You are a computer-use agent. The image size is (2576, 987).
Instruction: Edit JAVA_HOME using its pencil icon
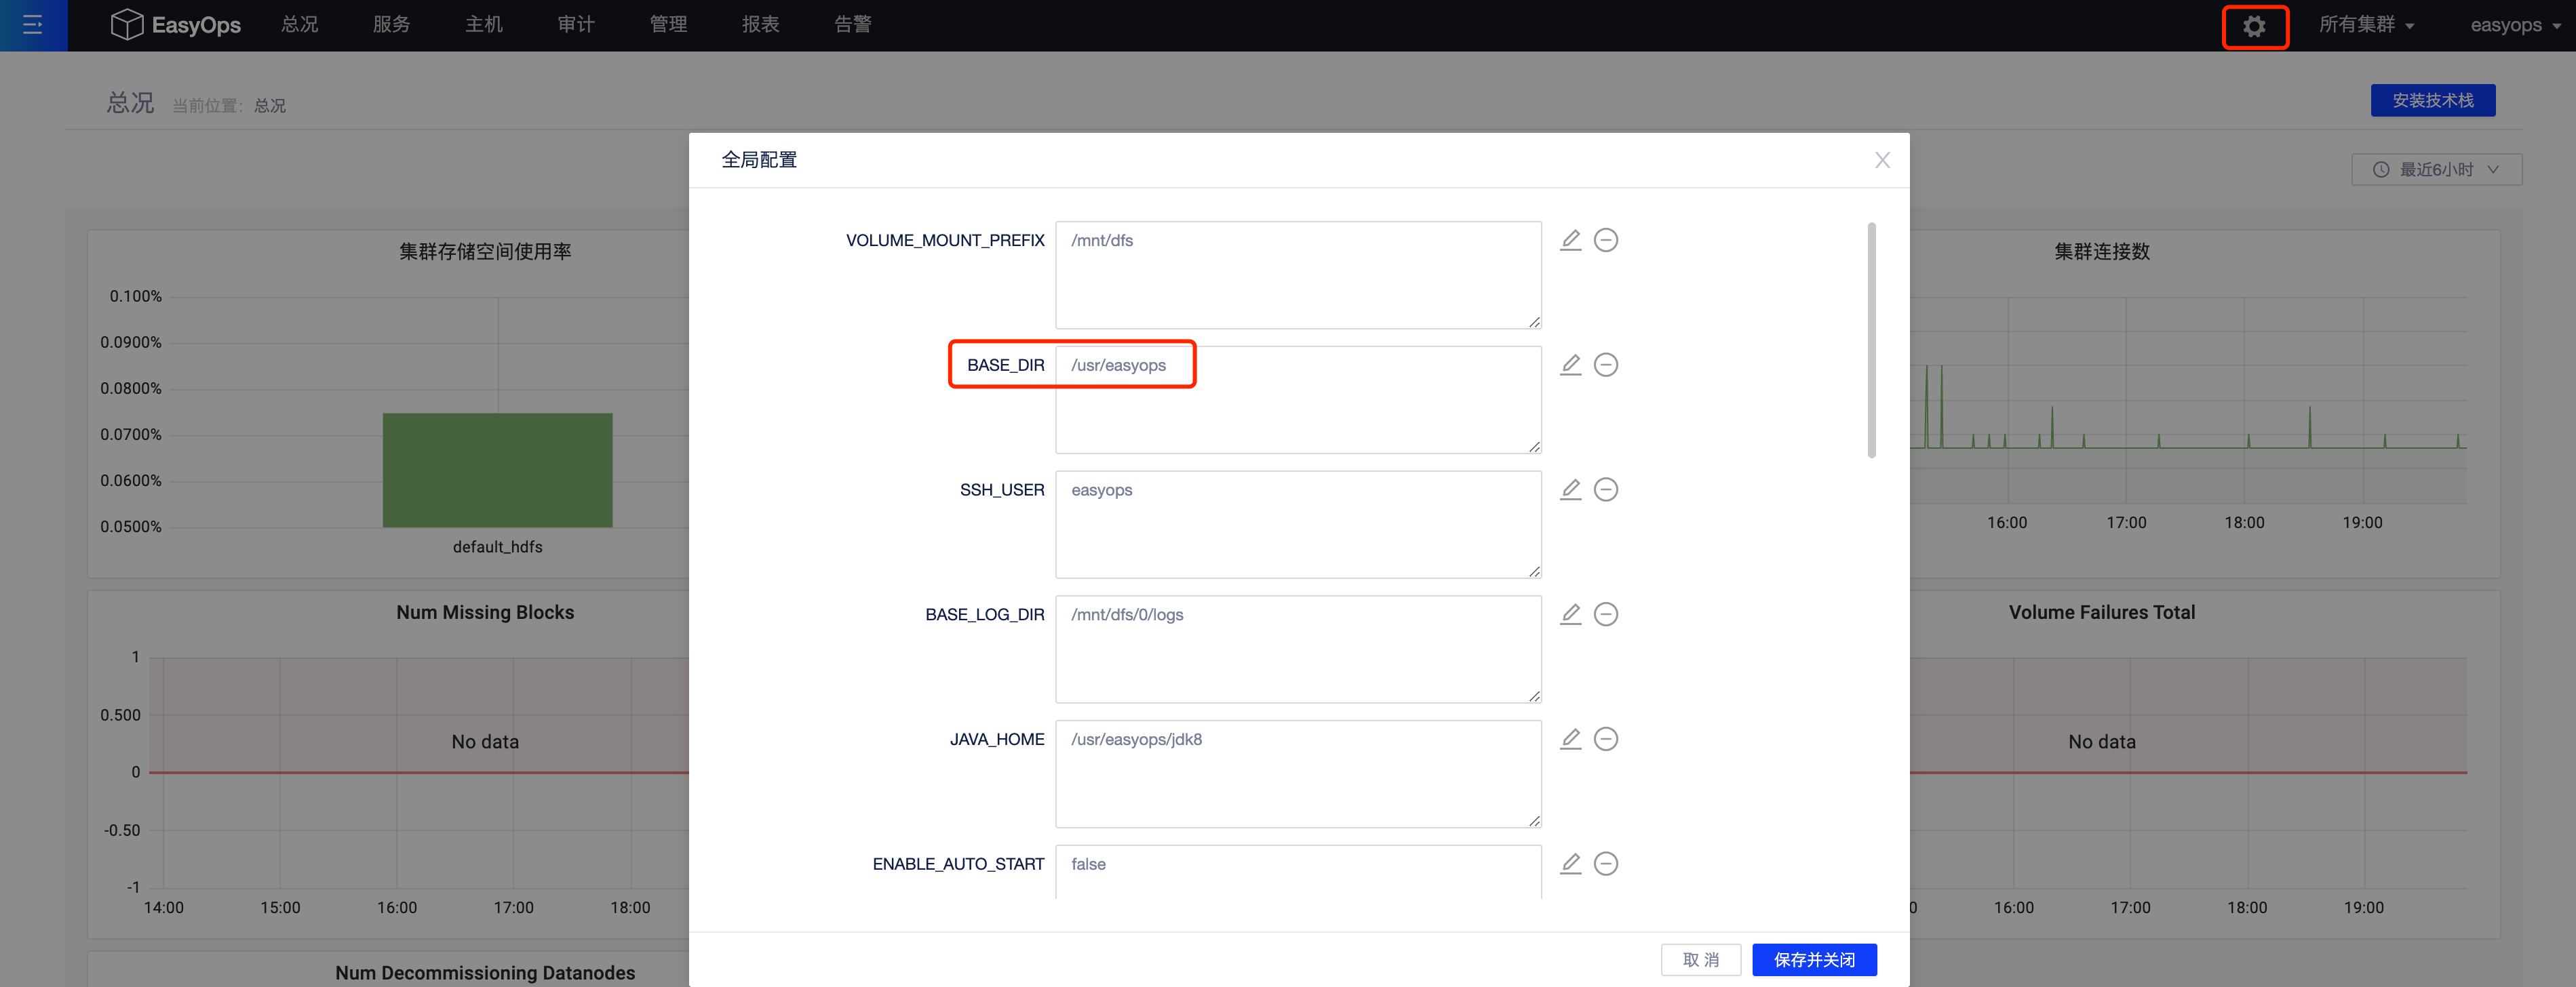[1570, 740]
